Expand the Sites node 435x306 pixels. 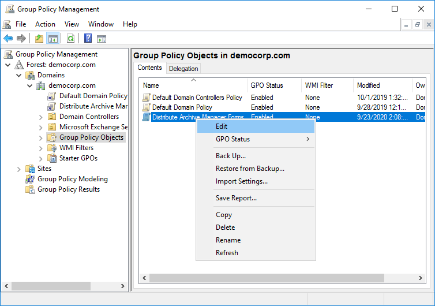pos(19,169)
